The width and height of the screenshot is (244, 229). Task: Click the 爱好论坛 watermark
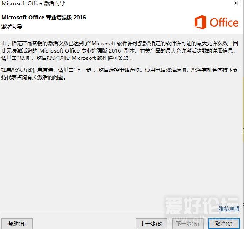pos(202,205)
